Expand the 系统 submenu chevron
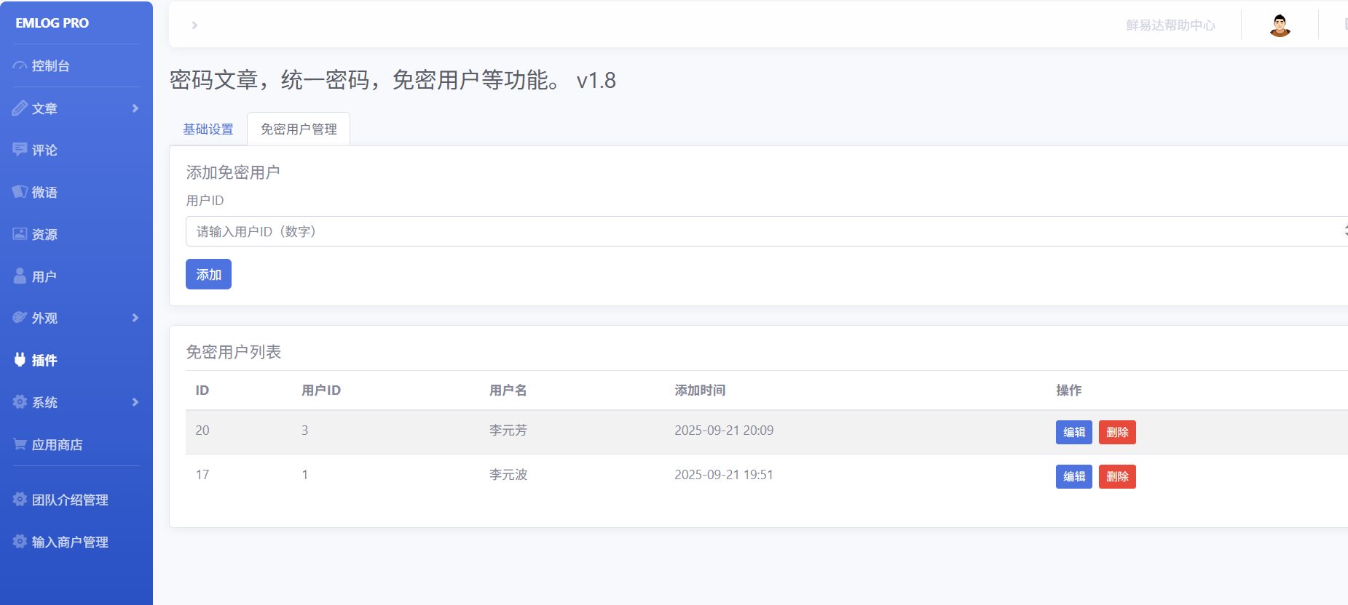 (x=135, y=402)
